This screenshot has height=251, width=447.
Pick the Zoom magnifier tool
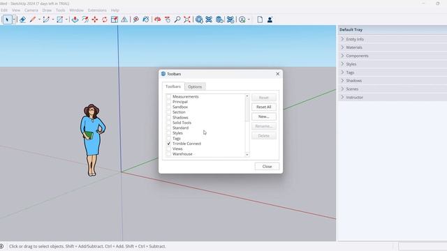177,20
